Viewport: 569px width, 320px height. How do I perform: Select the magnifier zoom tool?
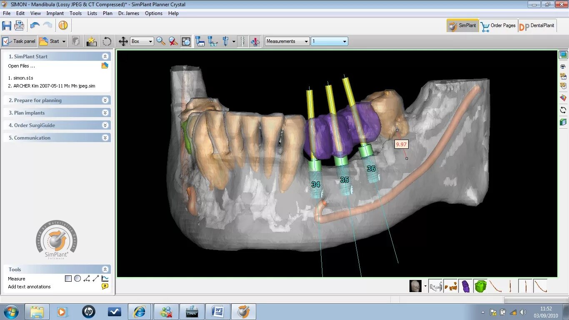click(x=161, y=41)
